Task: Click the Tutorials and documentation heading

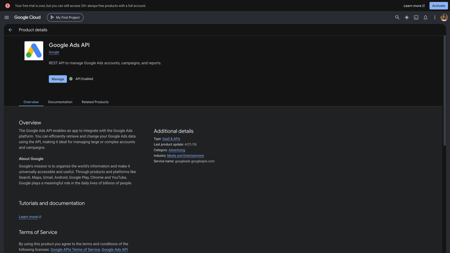Action: click(x=52, y=203)
